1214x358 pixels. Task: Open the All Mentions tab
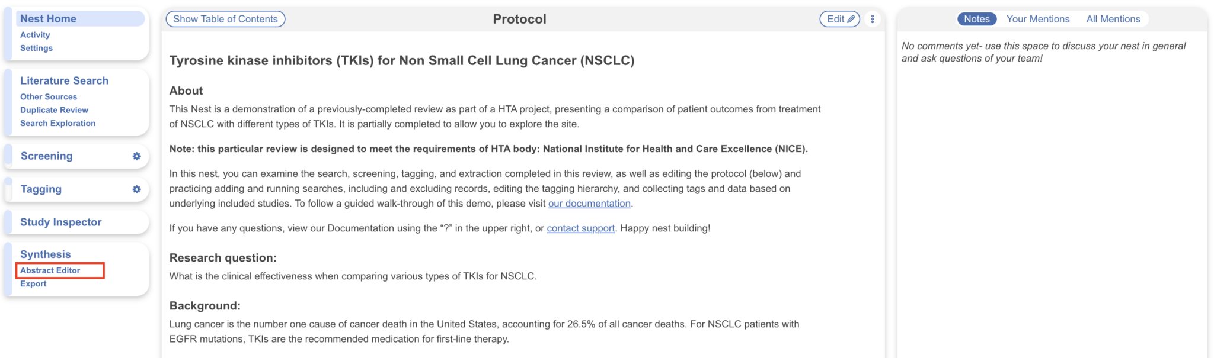click(x=1113, y=19)
